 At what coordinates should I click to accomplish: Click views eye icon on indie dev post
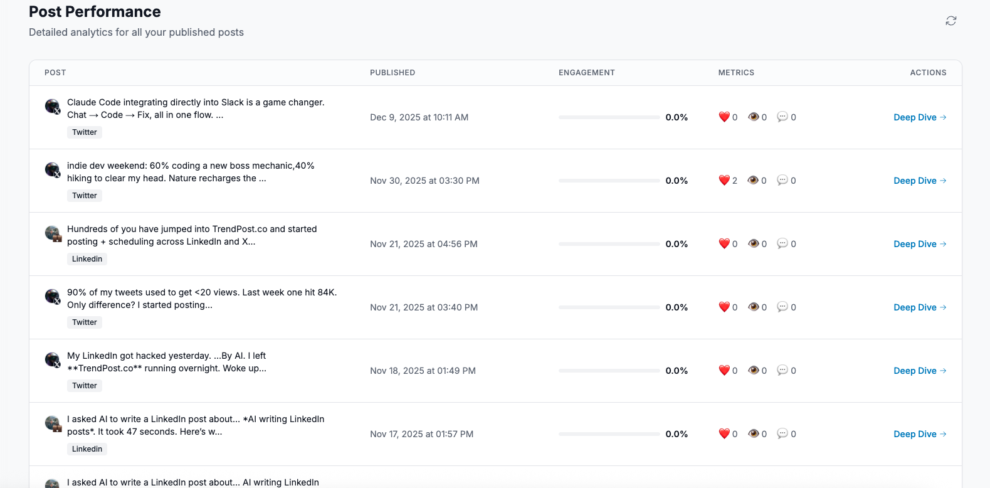[753, 181]
